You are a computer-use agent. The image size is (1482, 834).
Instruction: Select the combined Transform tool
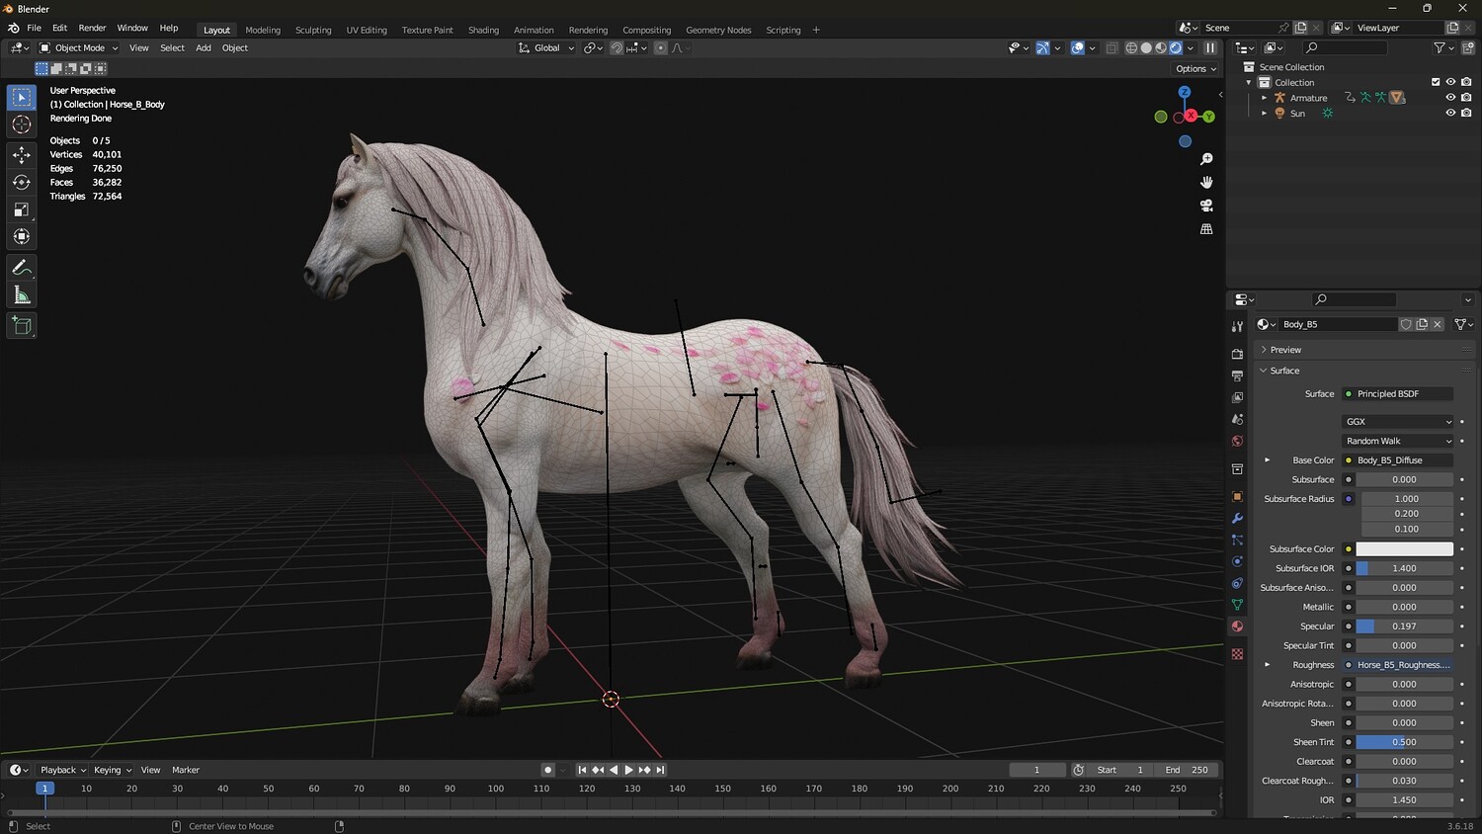[22, 236]
